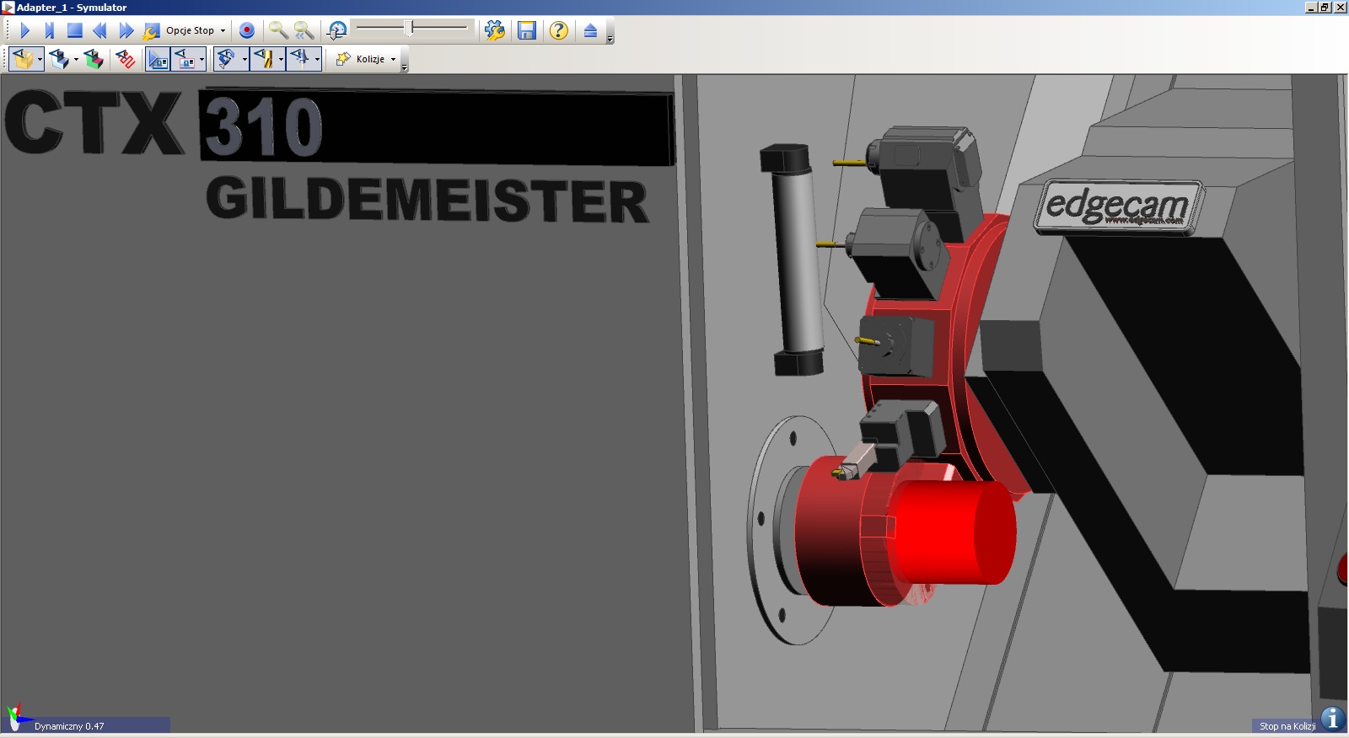This screenshot has width=1349, height=738.
Task: Expand the Kolizje dropdown arrow
Action: [393, 60]
